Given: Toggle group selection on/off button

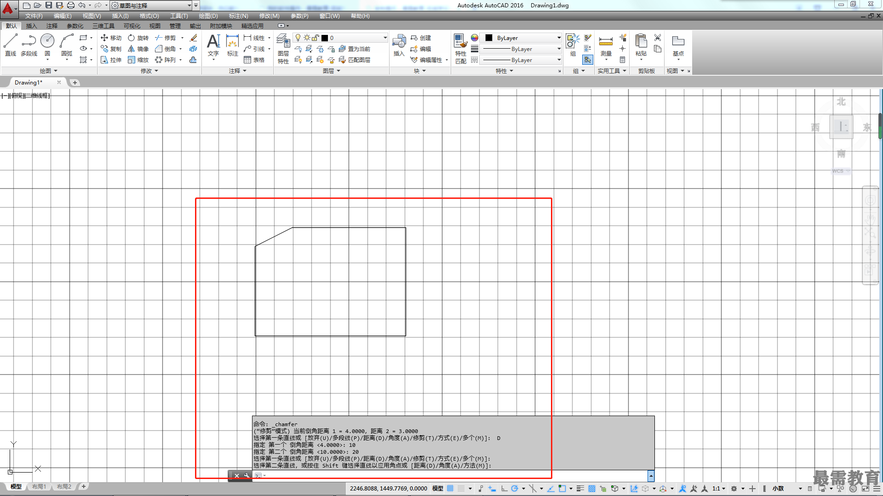Looking at the screenshot, I should 587,60.
